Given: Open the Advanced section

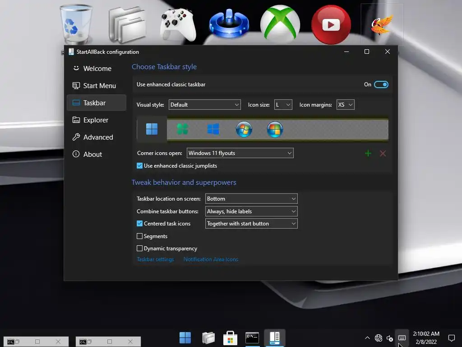Looking at the screenshot, I should pyautogui.click(x=97, y=137).
